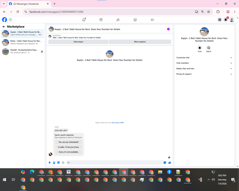The height and width of the screenshot is (191, 239).
Task: Open the Video tab icon in top navigation
Action: coord(101,20)
